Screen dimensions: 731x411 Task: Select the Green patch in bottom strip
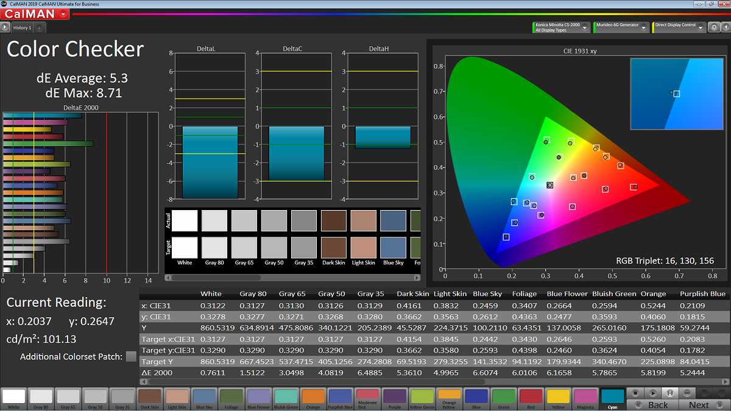point(503,399)
